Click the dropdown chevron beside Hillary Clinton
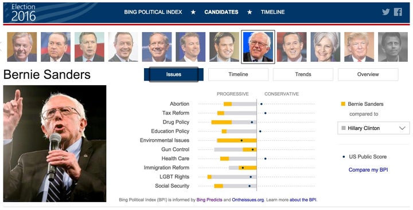 coord(402,128)
